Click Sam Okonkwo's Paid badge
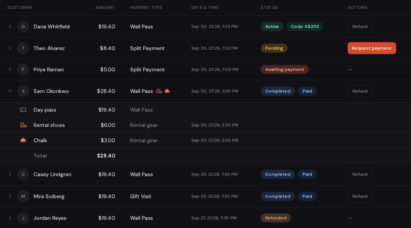This screenshot has width=411, height=228. pyautogui.click(x=307, y=91)
